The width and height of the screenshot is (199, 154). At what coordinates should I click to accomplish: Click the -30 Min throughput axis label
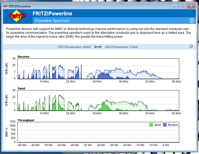click(x=101, y=145)
